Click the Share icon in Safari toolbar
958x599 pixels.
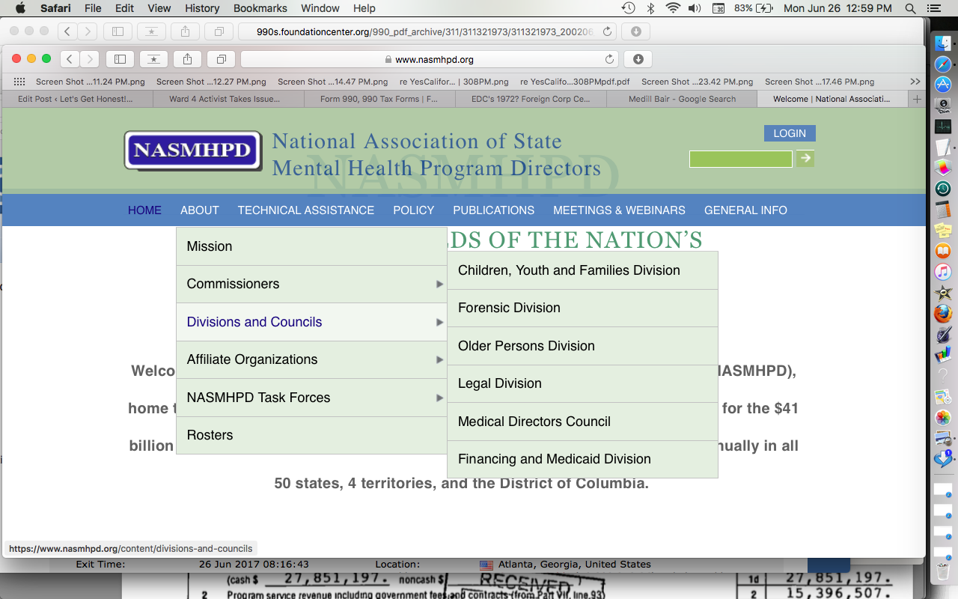(188, 59)
